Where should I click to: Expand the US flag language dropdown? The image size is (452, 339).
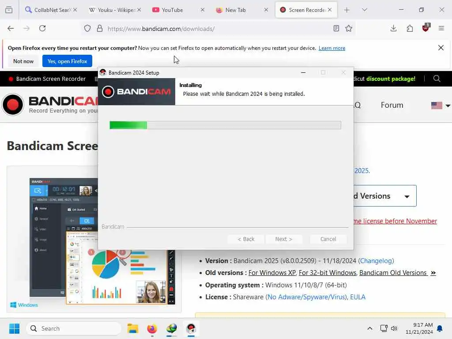440,105
